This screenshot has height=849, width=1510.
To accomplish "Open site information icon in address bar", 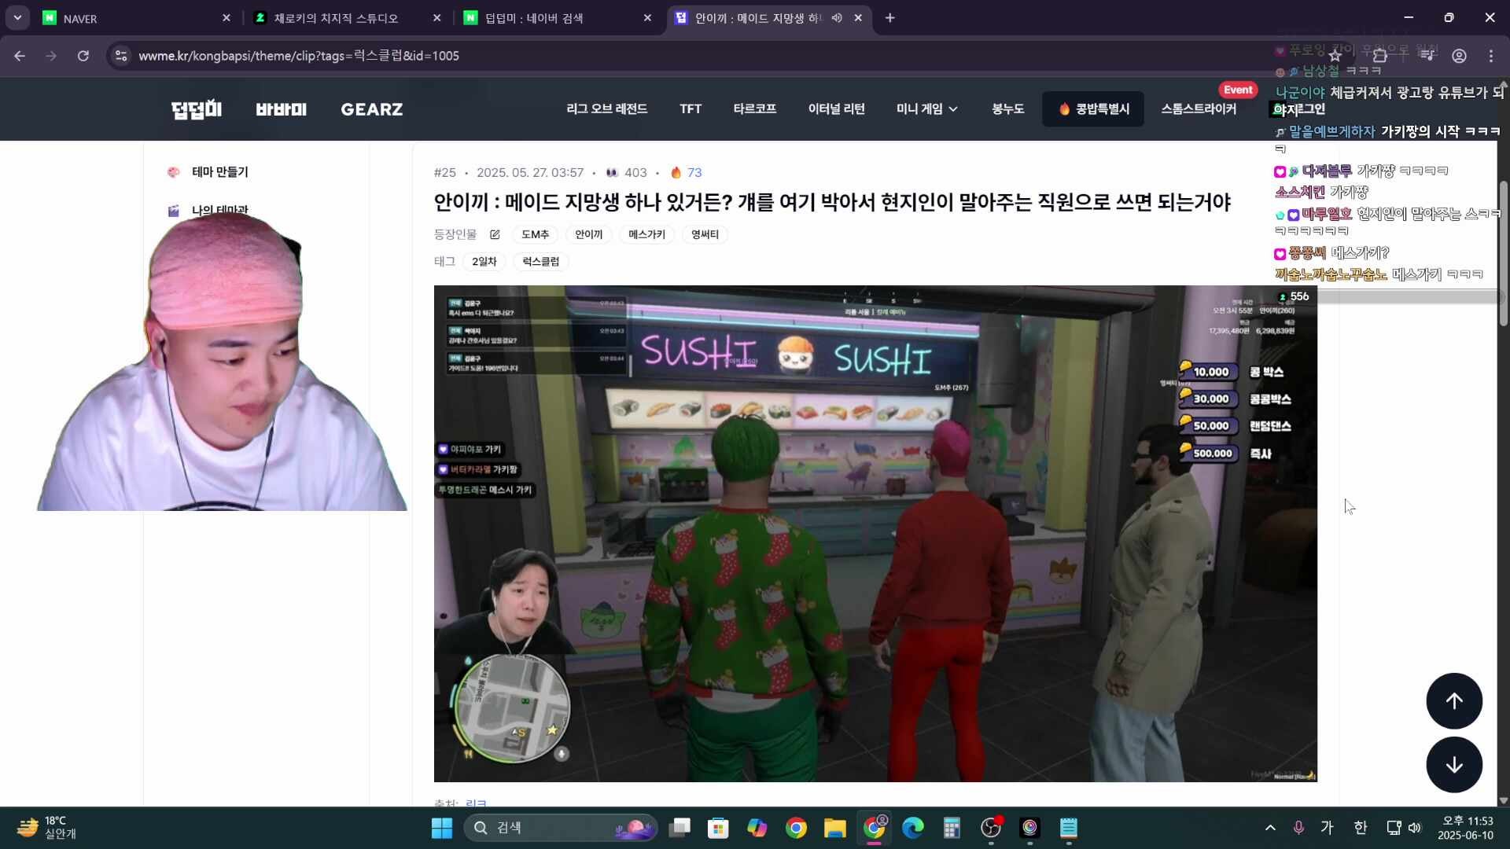I will click(x=120, y=56).
